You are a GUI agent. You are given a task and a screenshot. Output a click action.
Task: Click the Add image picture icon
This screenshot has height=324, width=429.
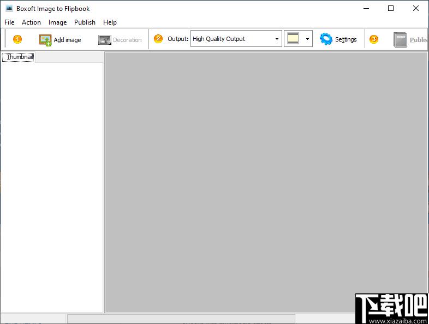[45, 40]
